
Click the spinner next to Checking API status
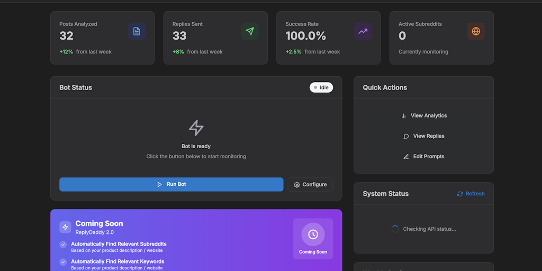(x=395, y=229)
